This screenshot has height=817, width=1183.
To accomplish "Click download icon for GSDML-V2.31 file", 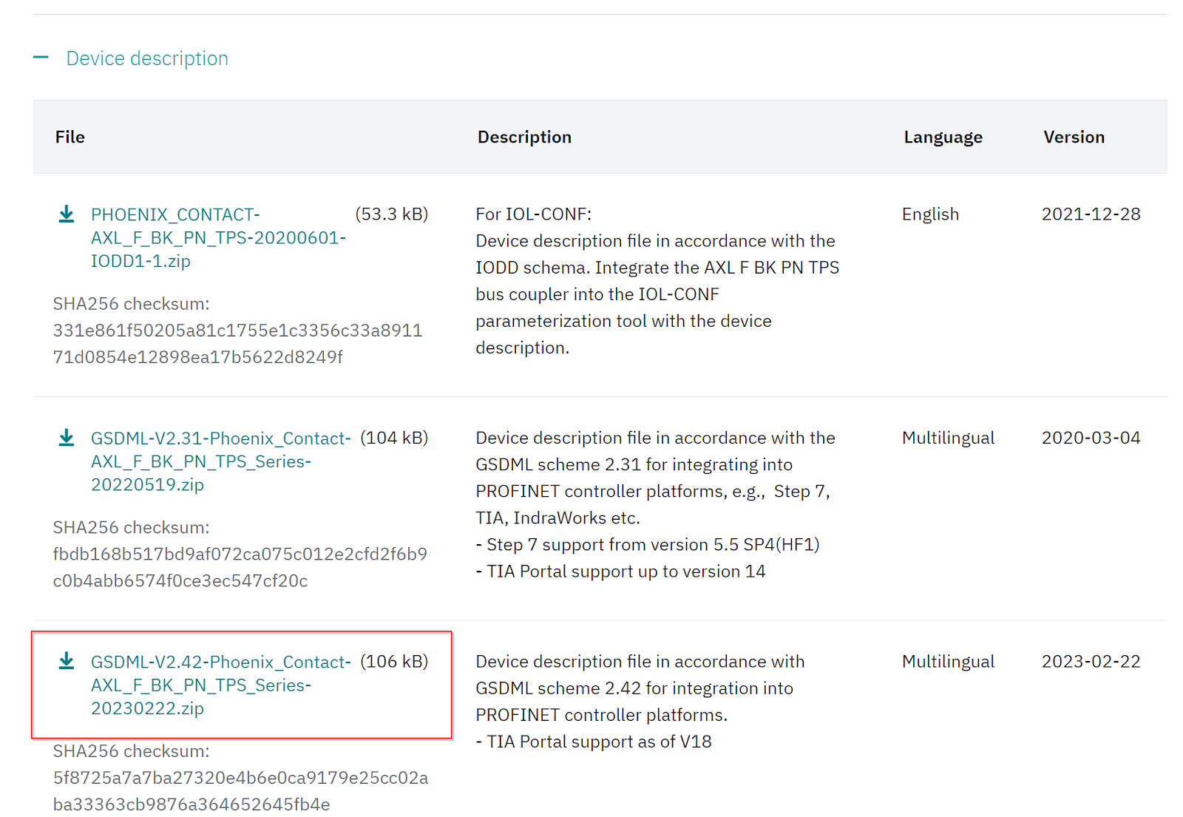I will point(67,438).
